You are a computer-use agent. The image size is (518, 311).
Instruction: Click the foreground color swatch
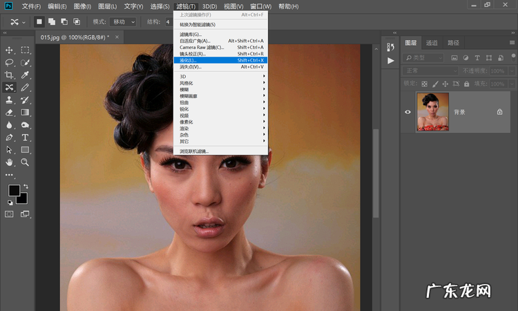(x=13, y=190)
